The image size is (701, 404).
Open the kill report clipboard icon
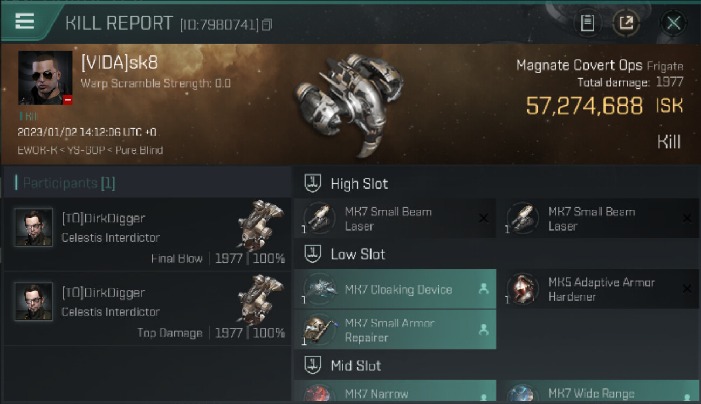pos(587,23)
